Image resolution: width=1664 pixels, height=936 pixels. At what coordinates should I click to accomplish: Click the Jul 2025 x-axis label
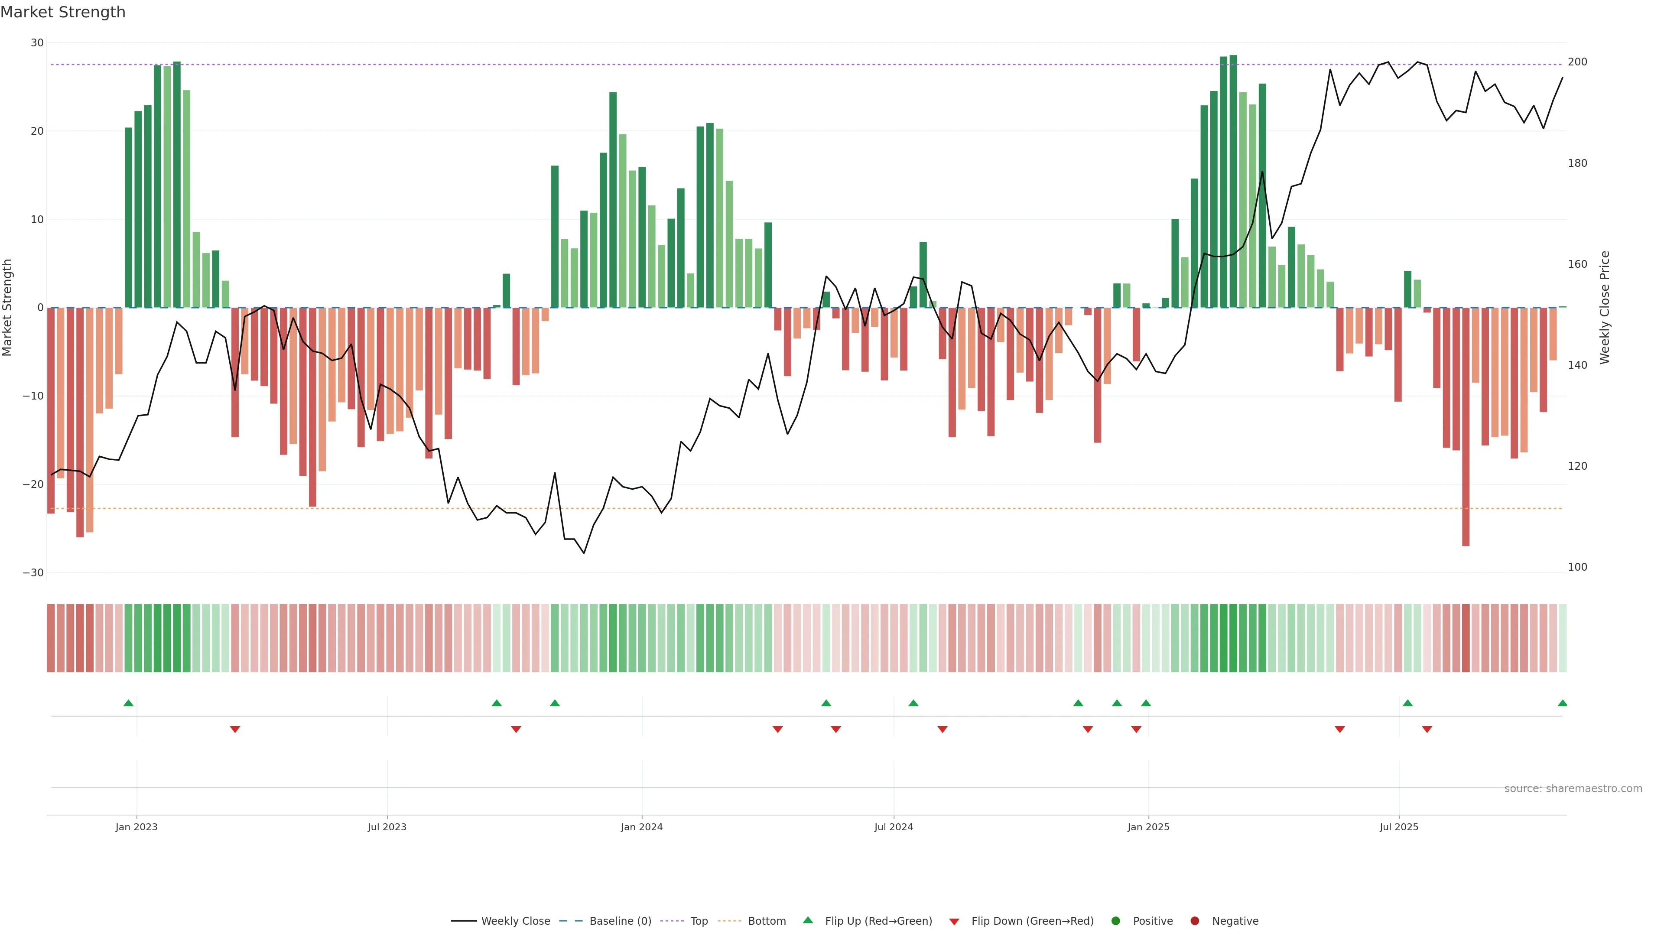coord(1398,827)
